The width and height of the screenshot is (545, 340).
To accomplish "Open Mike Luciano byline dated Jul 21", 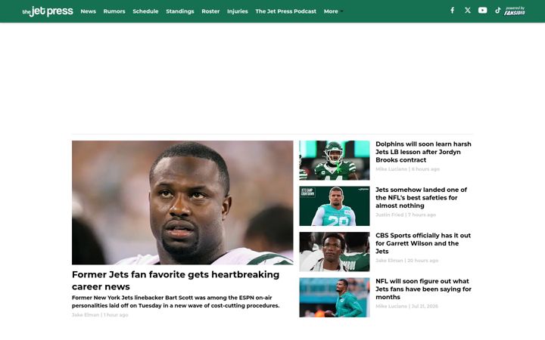I will click(x=391, y=306).
